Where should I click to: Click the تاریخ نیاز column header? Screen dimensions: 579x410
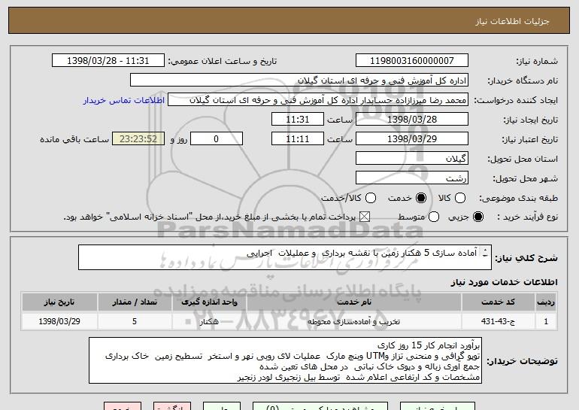tap(59, 302)
